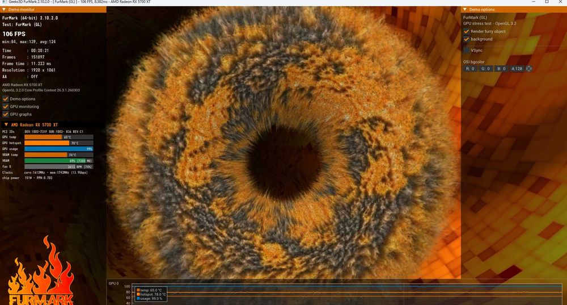
Task: Click the green VRAM usage bar
Action: point(58,161)
